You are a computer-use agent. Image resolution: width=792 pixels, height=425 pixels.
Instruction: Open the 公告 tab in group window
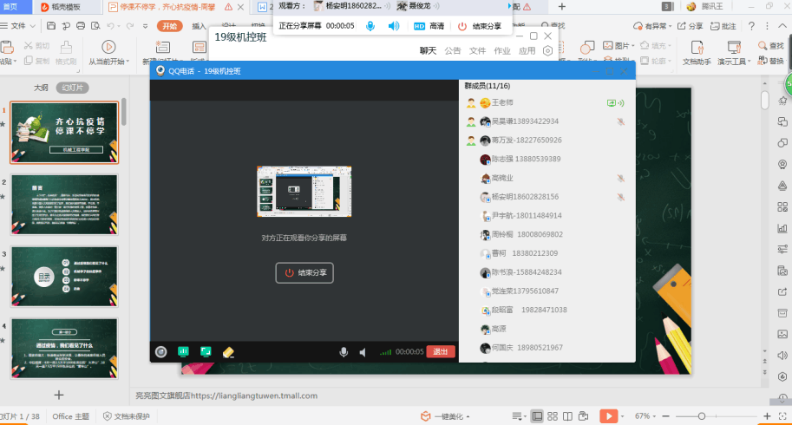pyautogui.click(x=453, y=50)
